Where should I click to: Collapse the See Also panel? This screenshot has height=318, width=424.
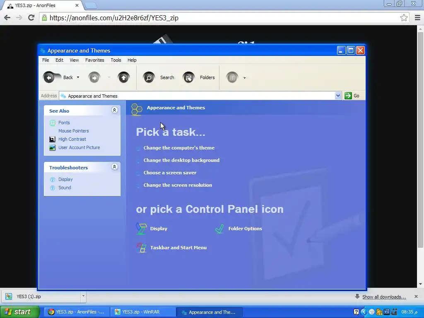click(114, 110)
